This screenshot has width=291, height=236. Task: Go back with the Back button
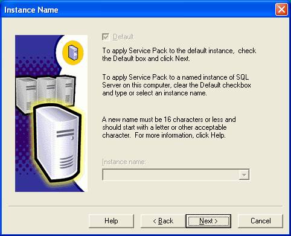pos(163,221)
